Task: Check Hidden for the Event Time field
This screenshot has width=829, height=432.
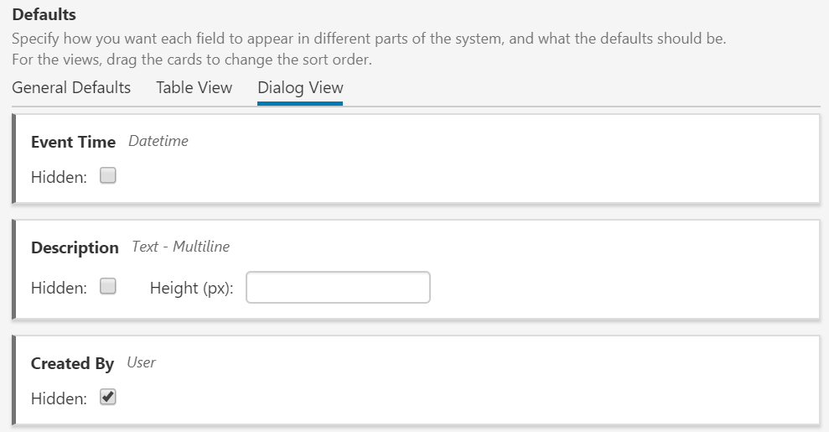Action: [108, 176]
